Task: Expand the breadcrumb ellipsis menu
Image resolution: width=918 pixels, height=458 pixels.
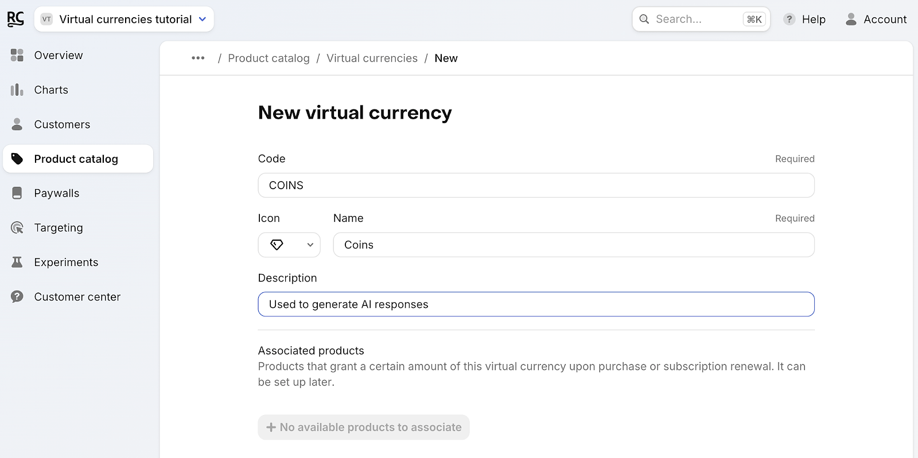Action: [198, 58]
